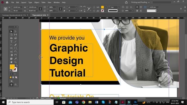Screen dimensions: 187x105
Task: Switch to the Indesign thumbnail.indd tab
Action: pyautogui.click(x=14, y=15)
